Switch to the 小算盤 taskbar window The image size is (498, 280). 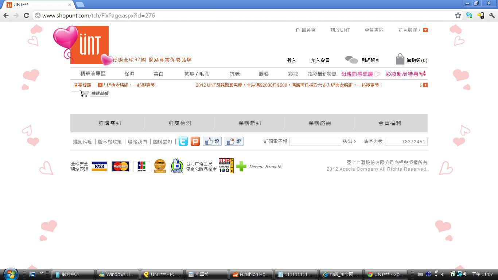click(207, 275)
